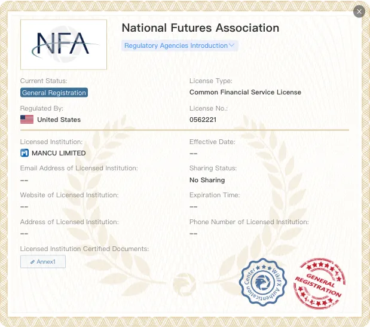Click the WikiFX Authentication Center seal
The width and height of the screenshot is (370, 327).
(262, 282)
